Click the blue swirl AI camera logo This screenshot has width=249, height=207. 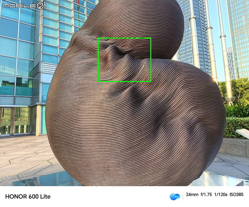(x=175, y=196)
